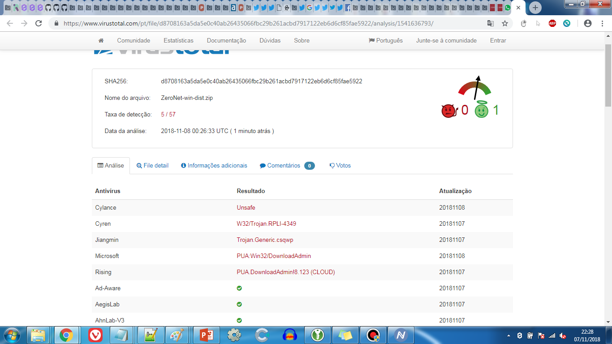This screenshot has width=612, height=344.
Task: Go to the VirusTotal home icon
Action: [101, 40]
